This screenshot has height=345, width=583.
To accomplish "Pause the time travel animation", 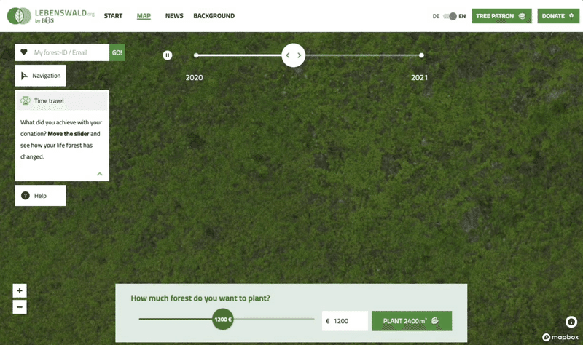I will tap(168, 55).
